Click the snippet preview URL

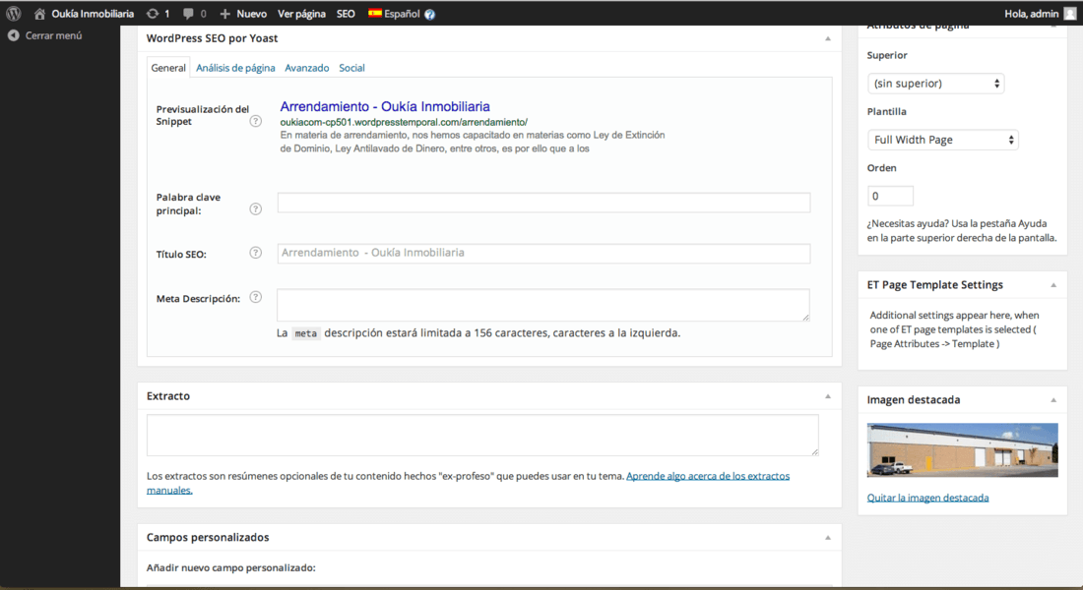coord(404,122)
